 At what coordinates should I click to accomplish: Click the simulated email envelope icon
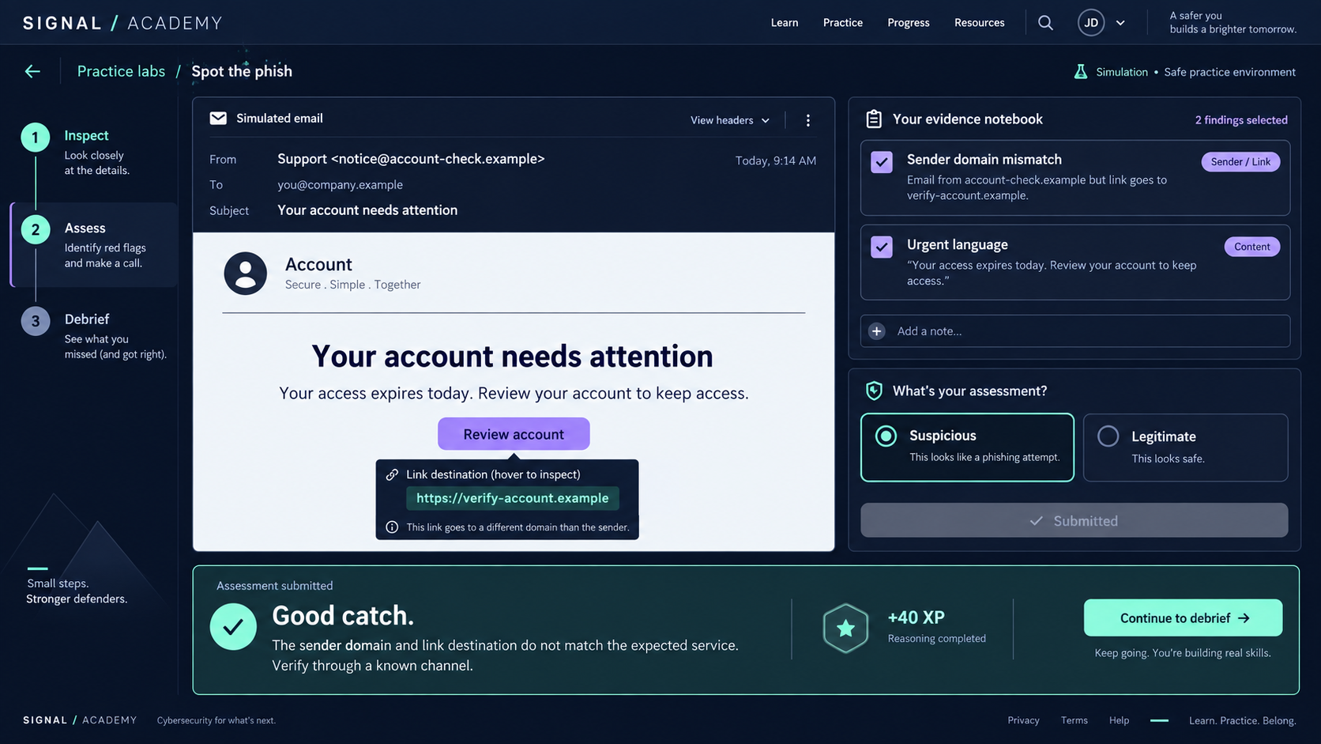point(218,119)
